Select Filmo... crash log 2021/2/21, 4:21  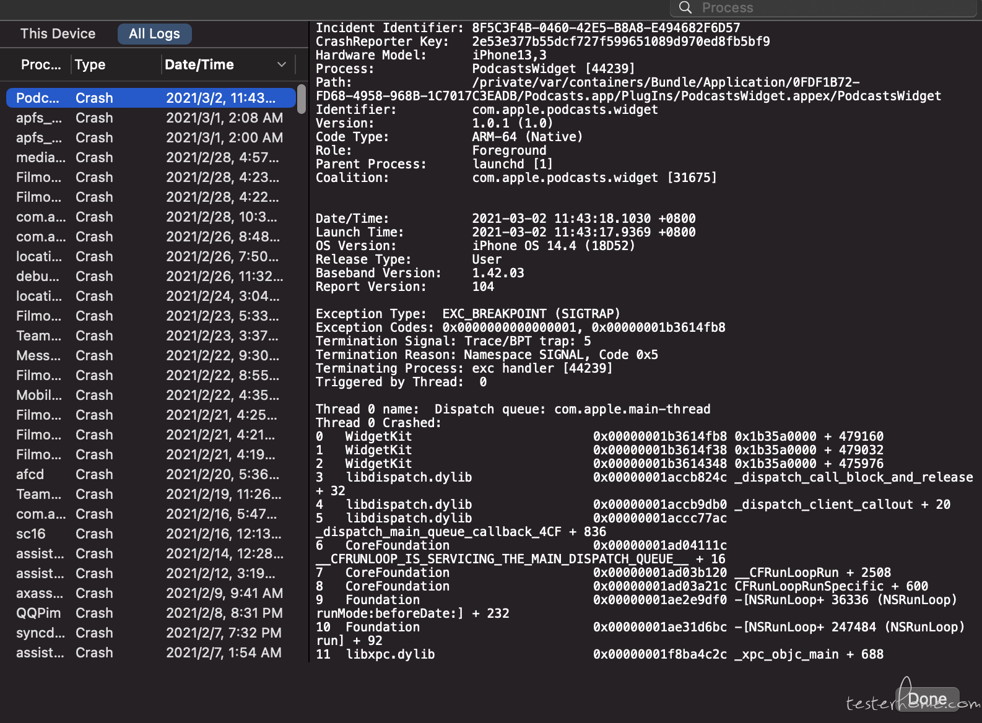(x=151, y=435)
